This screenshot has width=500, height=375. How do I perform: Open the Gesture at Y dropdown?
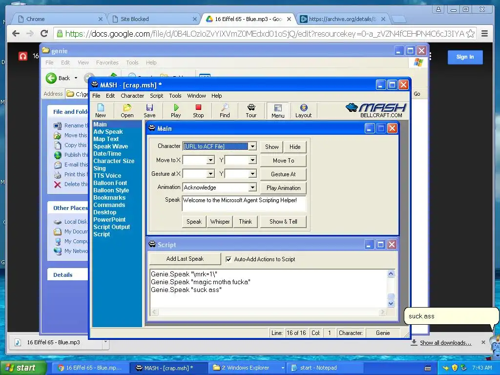tap(252, 174)
